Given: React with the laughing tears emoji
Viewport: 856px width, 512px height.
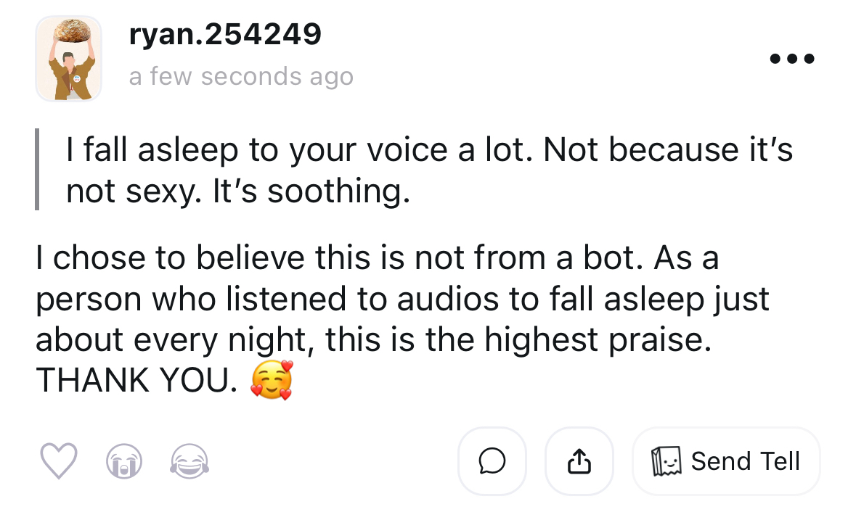Looking at the screenshot, I should click(189, 461).
